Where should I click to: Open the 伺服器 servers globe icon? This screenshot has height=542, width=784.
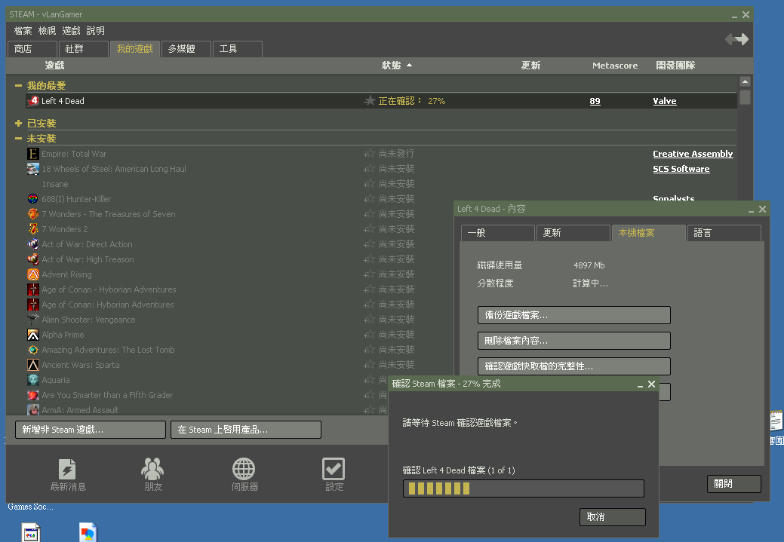pyautogui.click(x=243, y=469)
